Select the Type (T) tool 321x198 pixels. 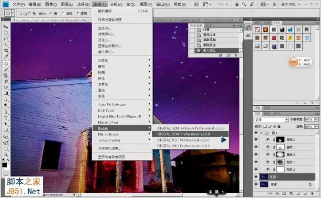[x=6, y=118]
